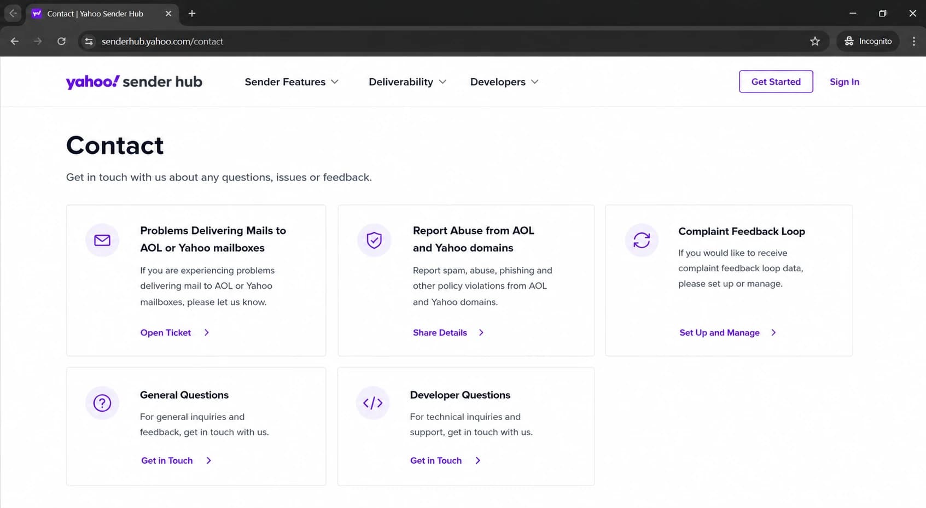Viewport: 926px width, 508px height.
Task: Expand the Developers menu
Action: coord(504,81)
